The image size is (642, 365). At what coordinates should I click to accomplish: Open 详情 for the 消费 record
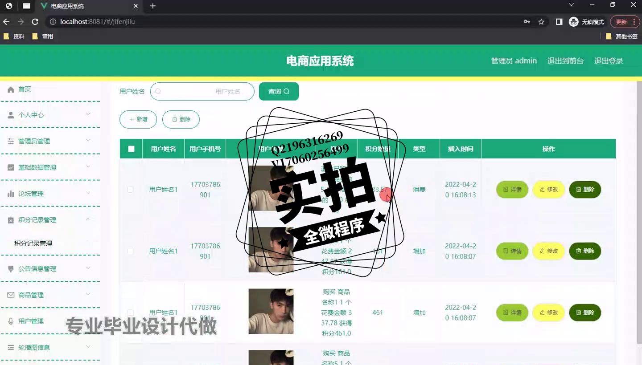tap(512, 190)
